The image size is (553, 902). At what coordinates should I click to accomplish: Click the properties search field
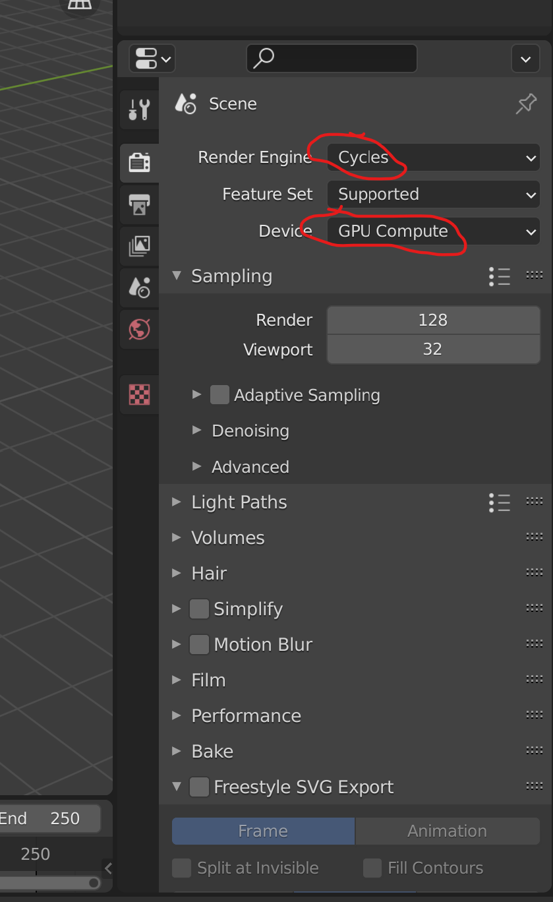pyautogui.click(x=332, y=59)
